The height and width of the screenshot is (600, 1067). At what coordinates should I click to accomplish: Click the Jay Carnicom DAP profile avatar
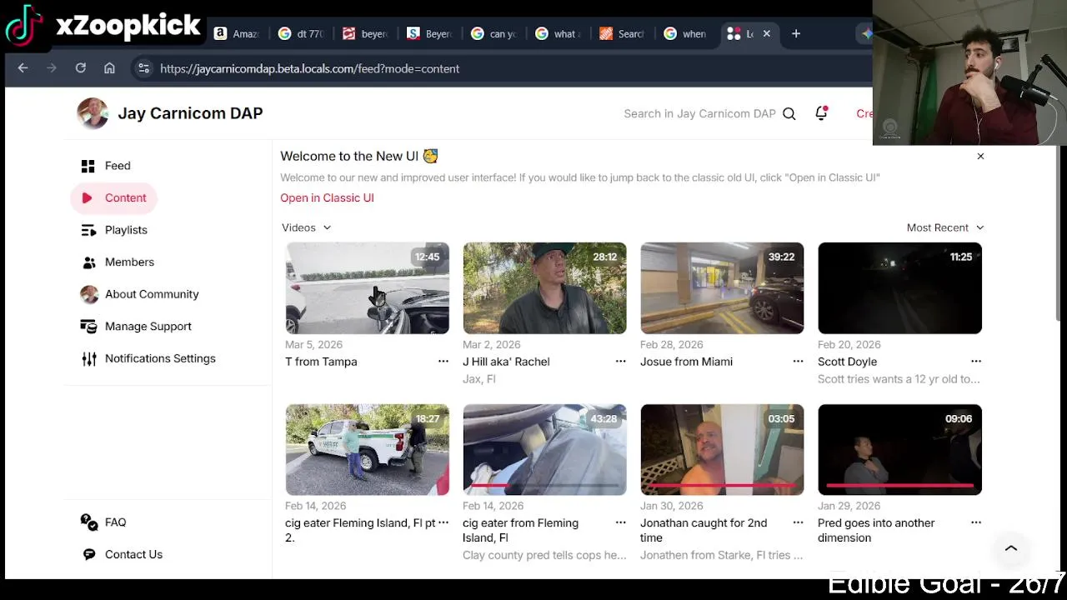[93, 113]
